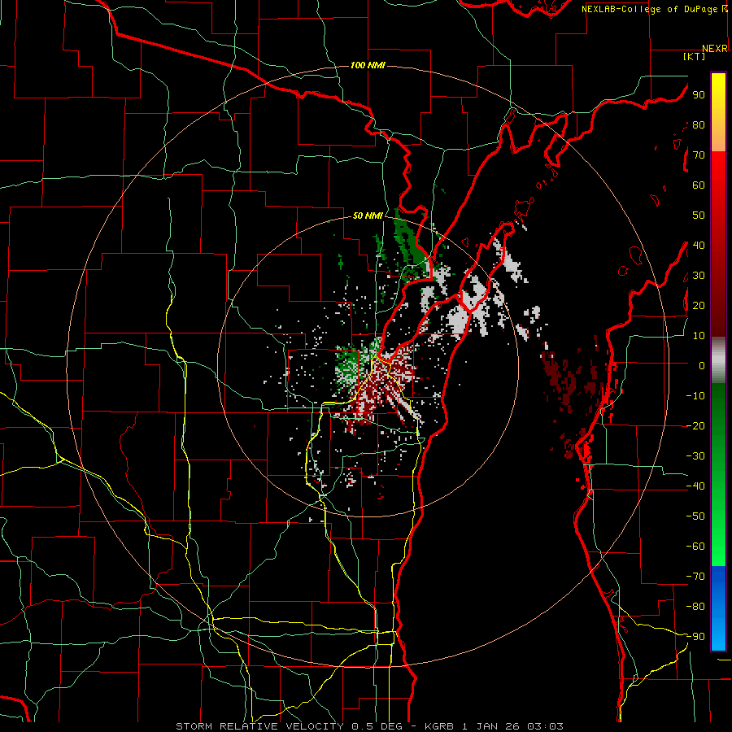Click the 60 value on velocity scale
Image resolution: width=732 pixels, height=732 pixels.
(699, 185)
